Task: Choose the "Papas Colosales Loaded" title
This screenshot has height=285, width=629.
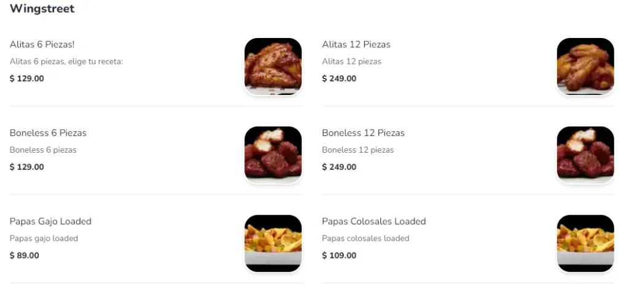Action: 373,221
